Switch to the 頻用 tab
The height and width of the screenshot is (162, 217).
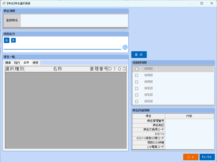36,63
